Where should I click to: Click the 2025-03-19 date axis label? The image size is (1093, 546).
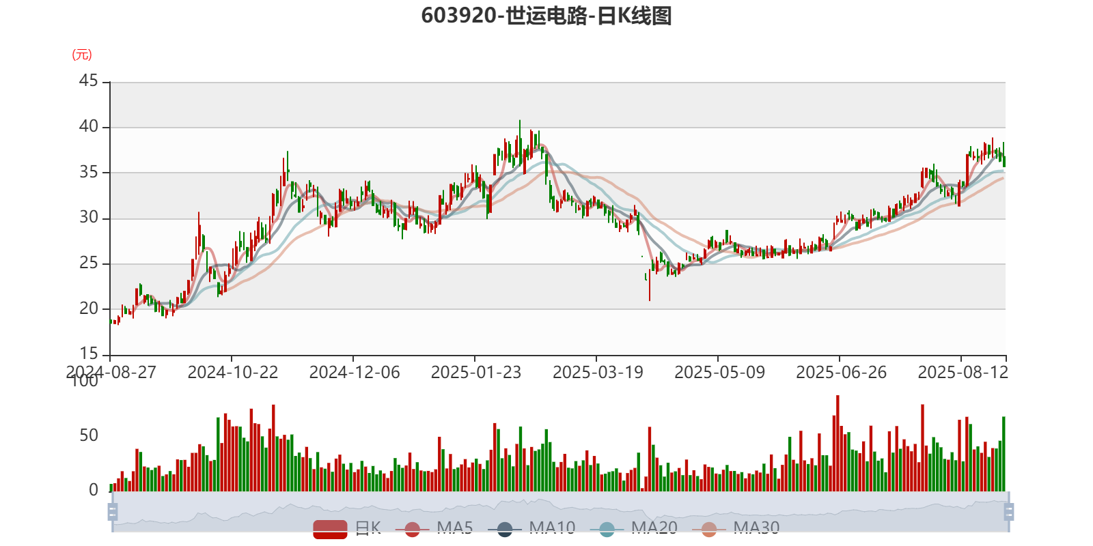point(598,373)
